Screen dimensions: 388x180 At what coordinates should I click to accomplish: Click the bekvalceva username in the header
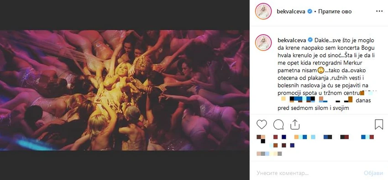click(292, 11)
